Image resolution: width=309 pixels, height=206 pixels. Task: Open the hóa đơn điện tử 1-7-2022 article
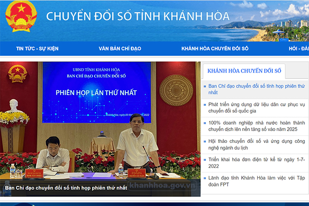tap(256, 163)
